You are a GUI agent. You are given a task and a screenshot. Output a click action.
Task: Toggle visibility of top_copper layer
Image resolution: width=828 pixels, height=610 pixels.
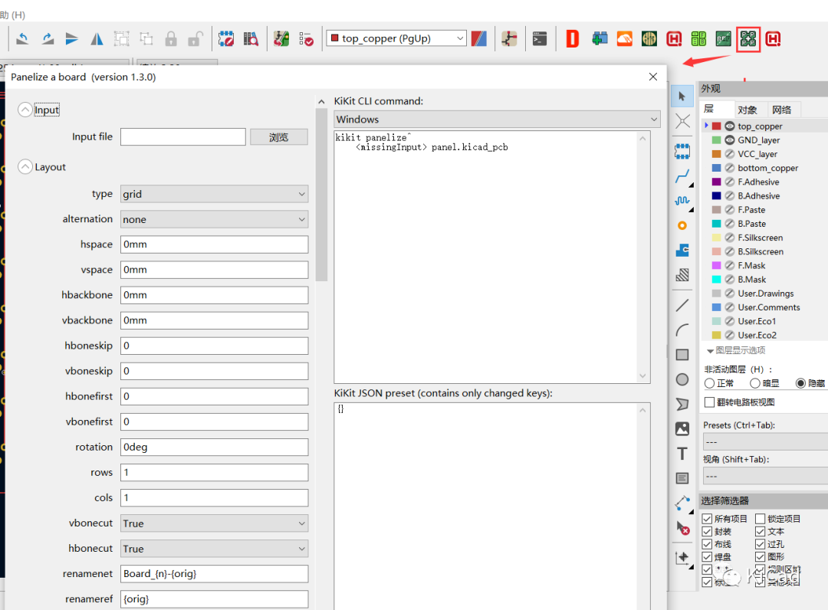(x=730, y=126)
